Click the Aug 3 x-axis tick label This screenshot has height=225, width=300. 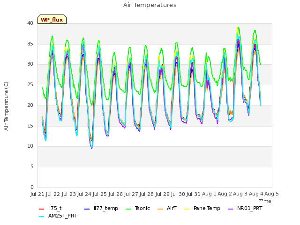tap(240, 194)
